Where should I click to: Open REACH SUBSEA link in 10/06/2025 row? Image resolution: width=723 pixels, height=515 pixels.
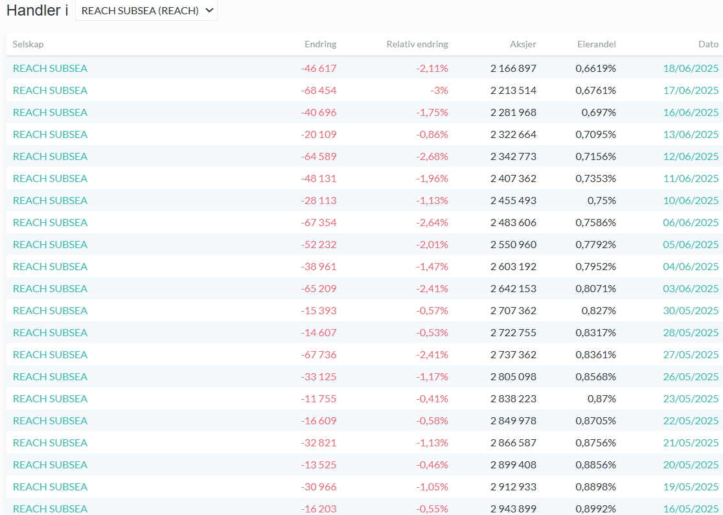pos(51,201)
